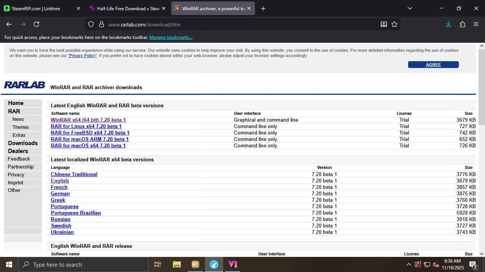Open the Firefox hamburger application menu
This screenshot has height=272, width=485.
pyautogui.click(x=476, y=24)
